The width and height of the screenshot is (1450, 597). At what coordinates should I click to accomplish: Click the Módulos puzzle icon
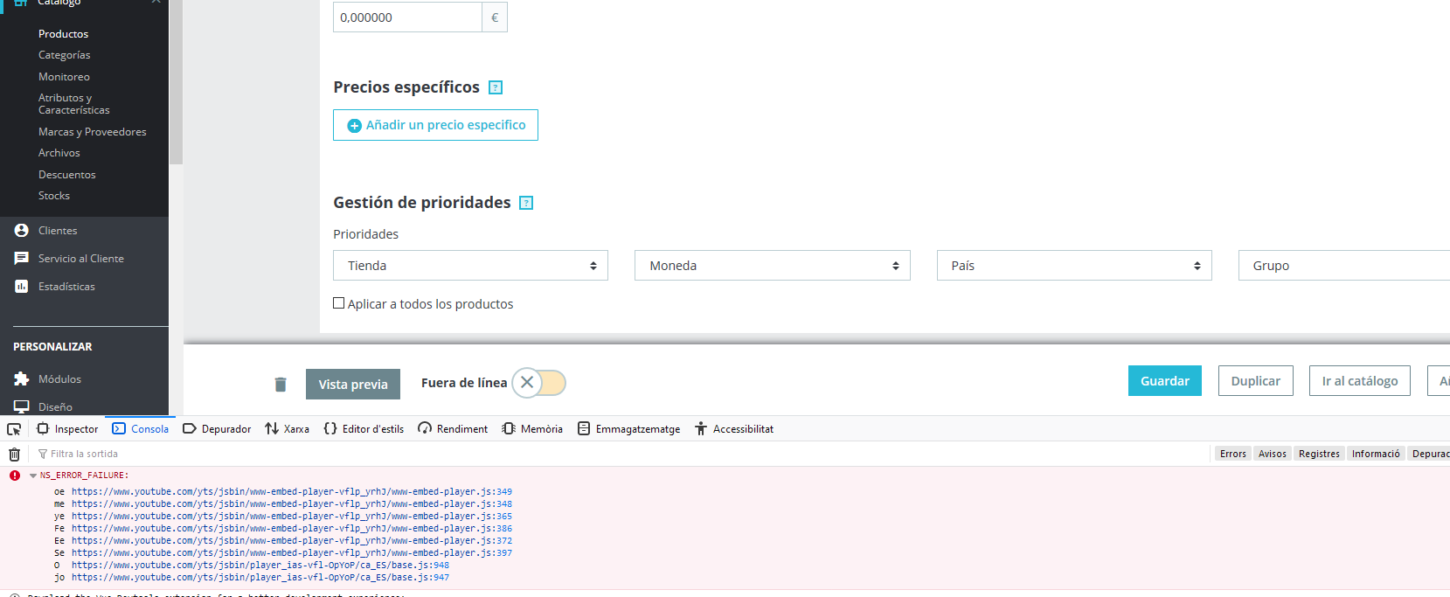[22, 379]
